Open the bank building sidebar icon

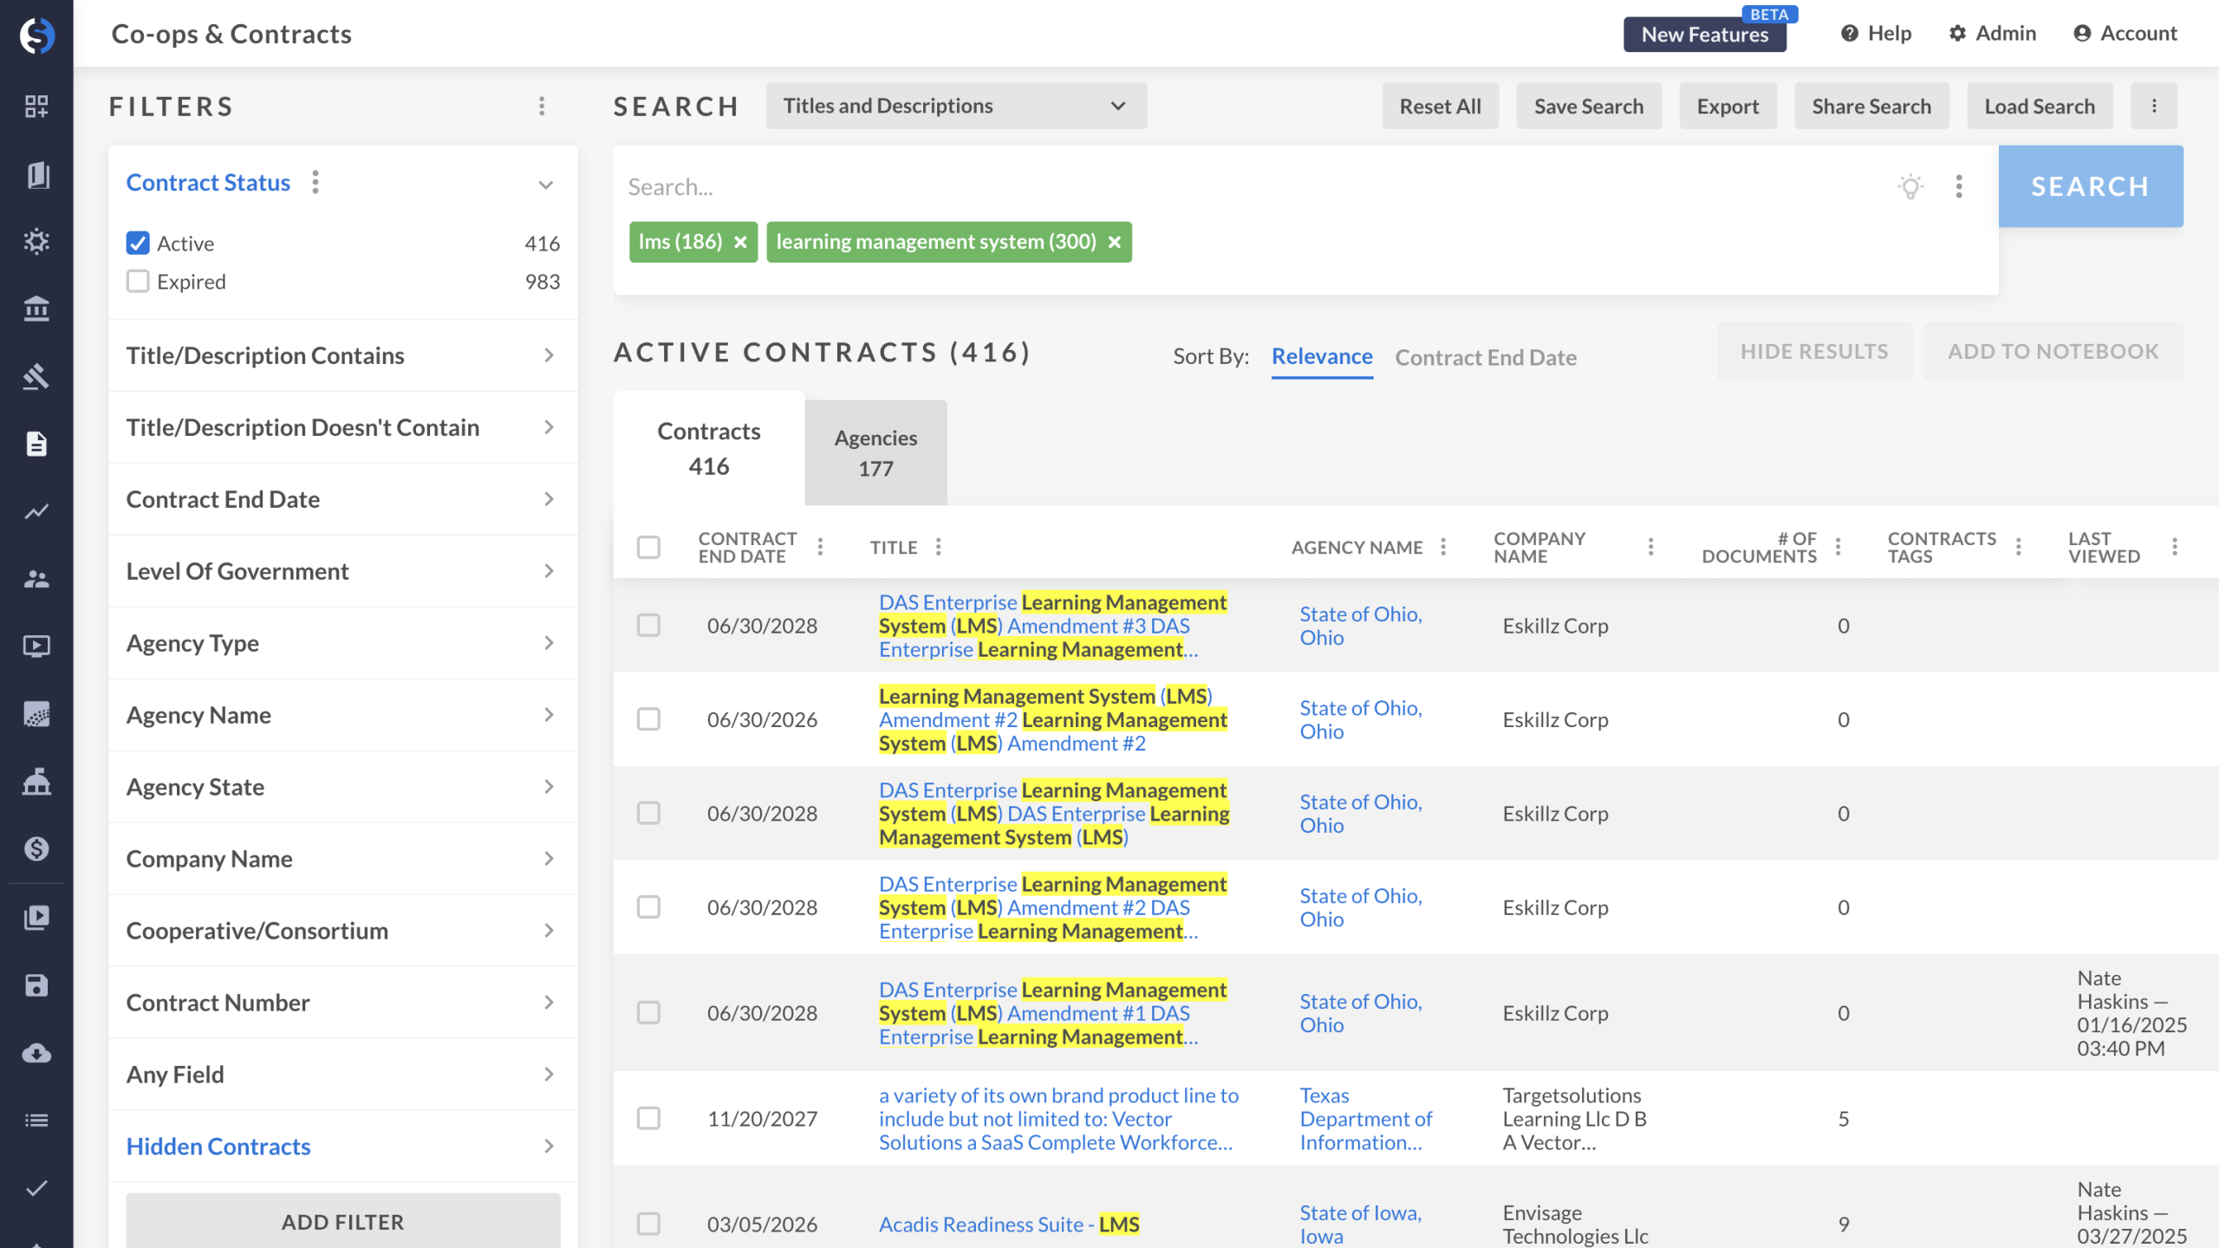point(36,309)
